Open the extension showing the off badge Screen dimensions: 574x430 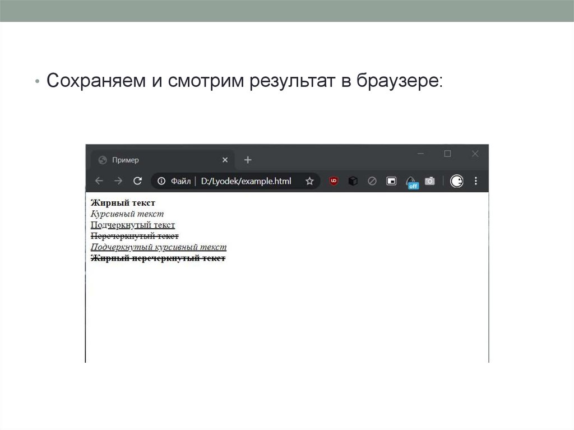[412, 182]
